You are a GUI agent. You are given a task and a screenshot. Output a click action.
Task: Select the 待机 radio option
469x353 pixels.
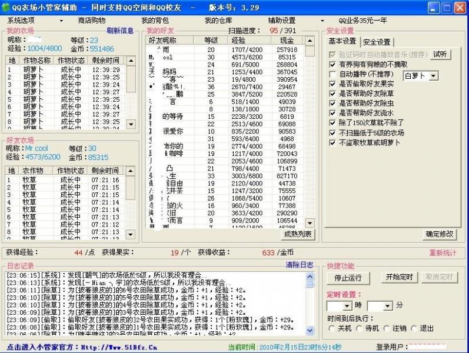pyautogui.click(x=359, y=328)
